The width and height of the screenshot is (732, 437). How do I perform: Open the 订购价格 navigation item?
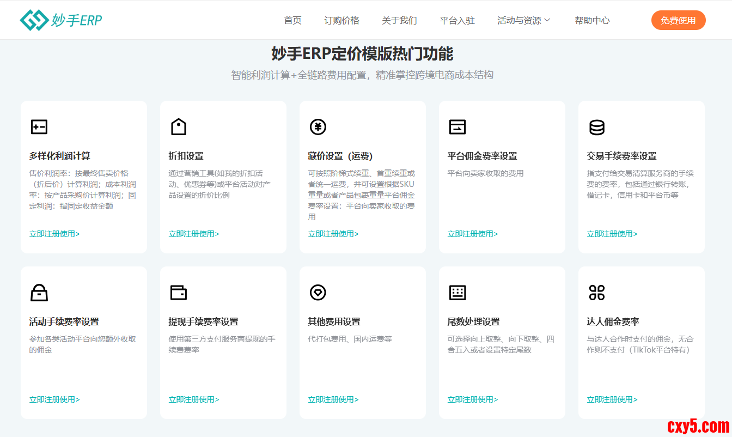click(341, 21)
